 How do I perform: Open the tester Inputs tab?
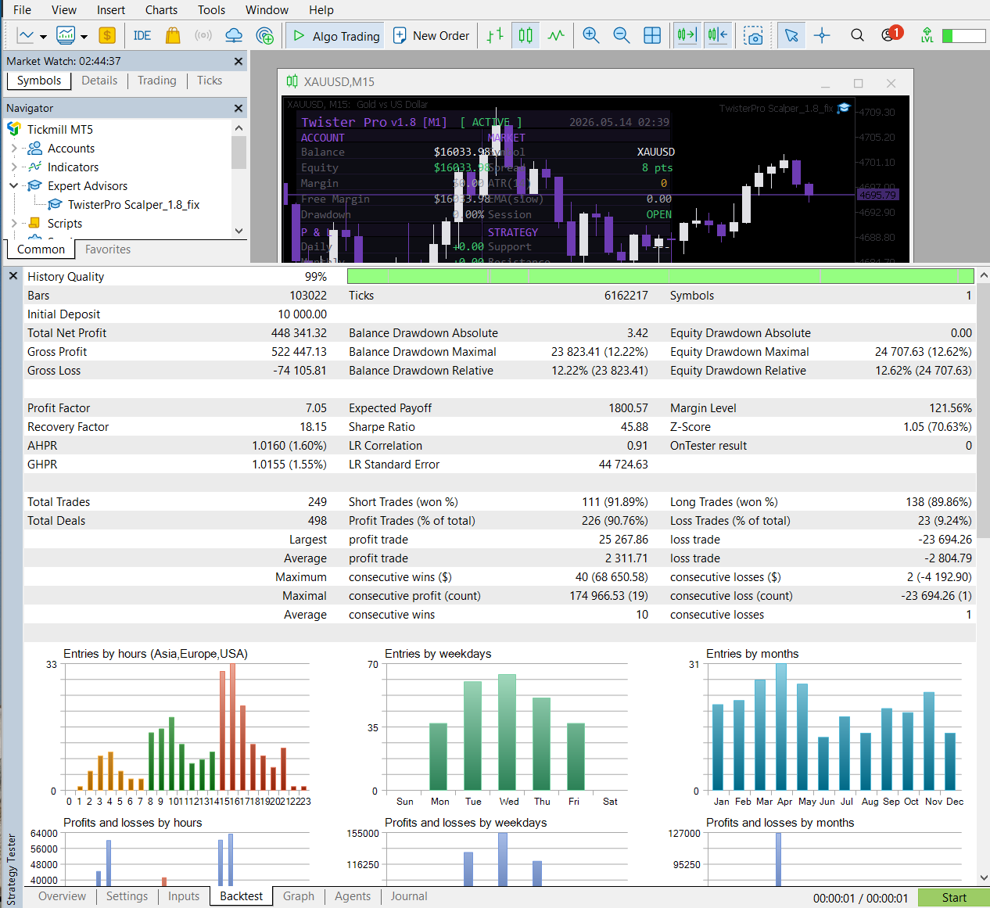184,896
